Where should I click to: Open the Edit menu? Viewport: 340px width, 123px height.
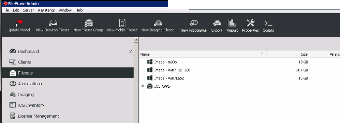click(x=16, y=10)
